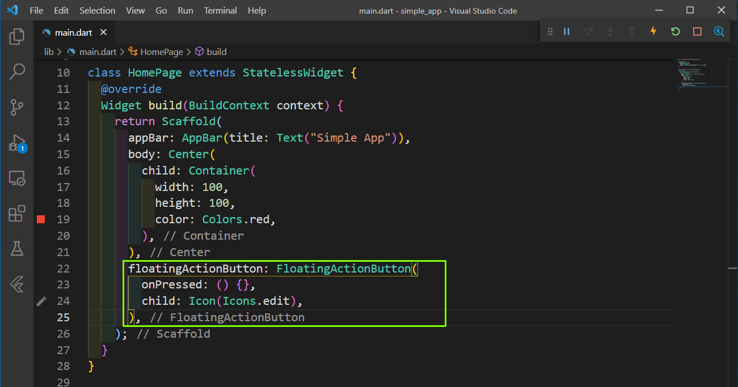Image resolution: width=738 pixels, height=387 pixels.
Task: Remove the red breakpoint on line 19
Action: pos(41,219)
